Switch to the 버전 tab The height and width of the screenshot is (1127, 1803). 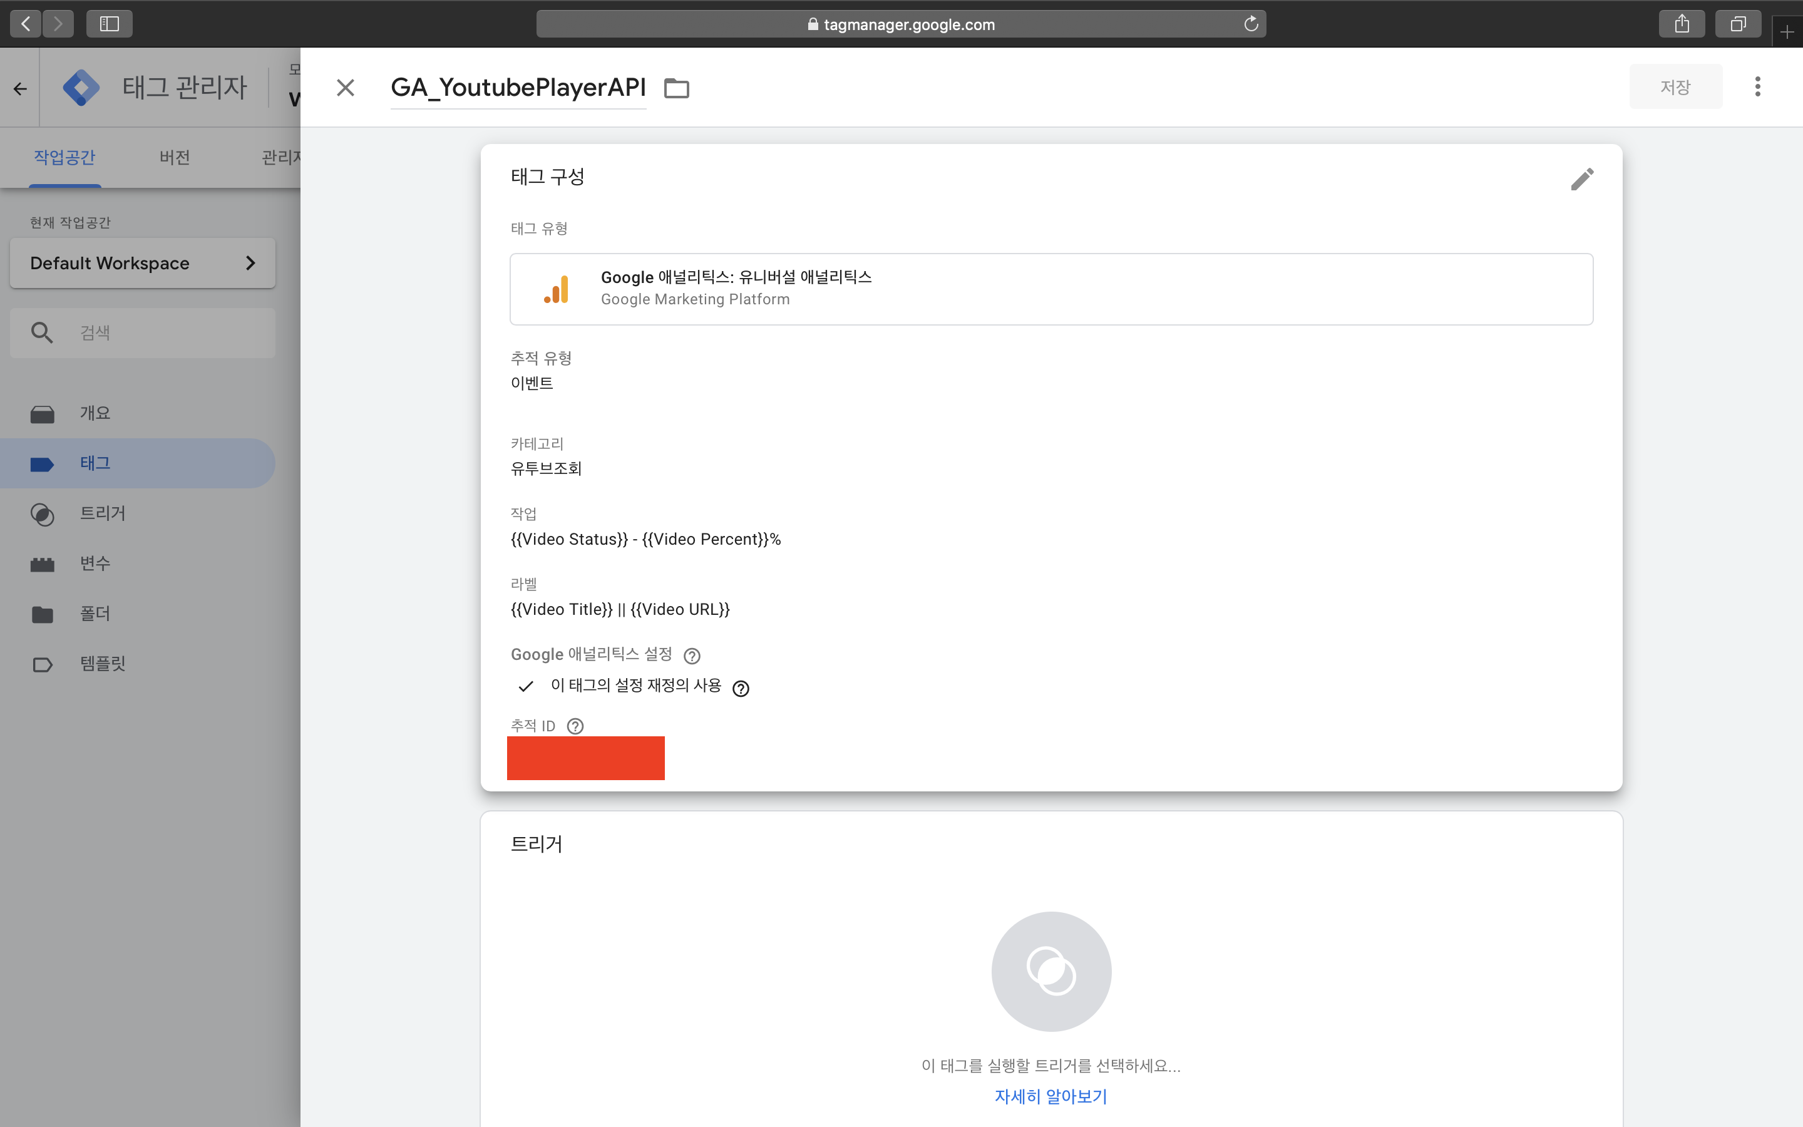pos(174,157)
